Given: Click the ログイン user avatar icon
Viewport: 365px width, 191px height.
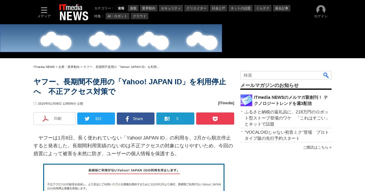Looking at the screenshot, I should (x=321, y=10).
